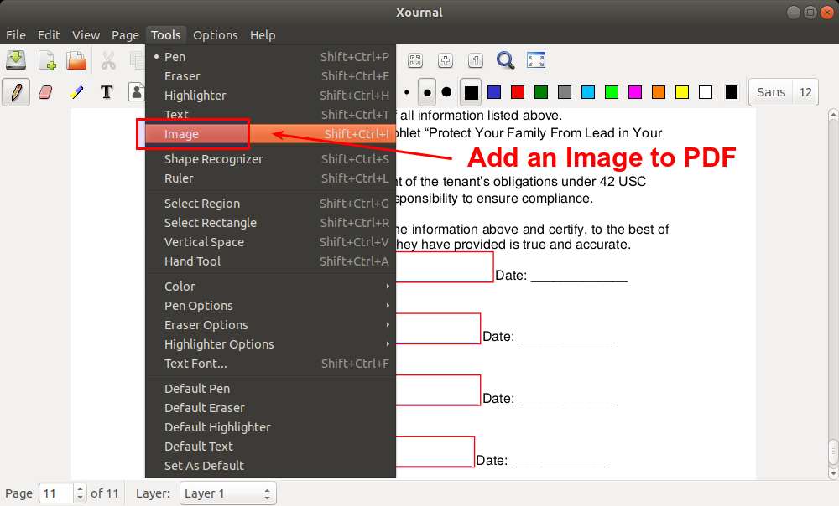Close the Tools menu
The width and height of the screenshot is (839, 506).
165,34
